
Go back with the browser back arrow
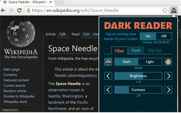(3, 10)
